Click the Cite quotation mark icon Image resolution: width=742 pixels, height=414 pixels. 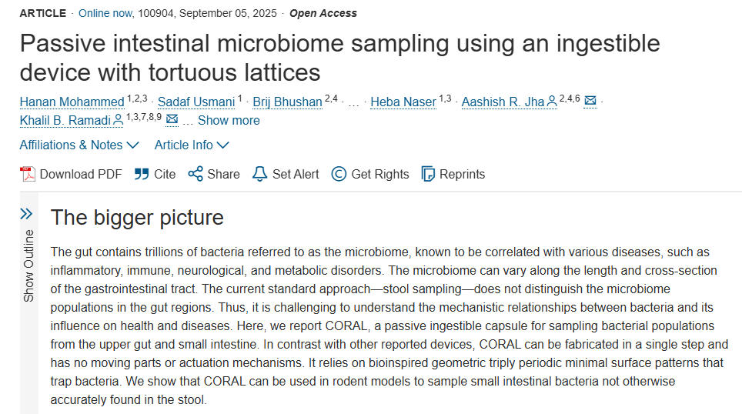pos(141,174)
